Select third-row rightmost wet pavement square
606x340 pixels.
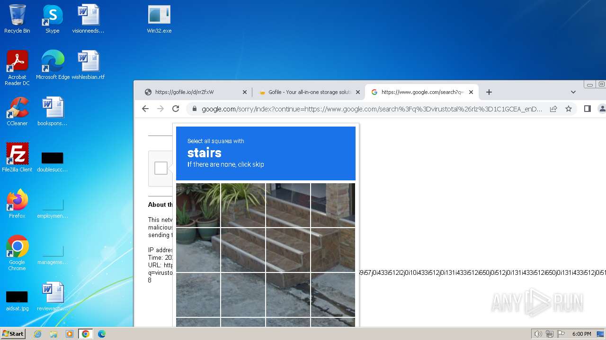point(333,295)
